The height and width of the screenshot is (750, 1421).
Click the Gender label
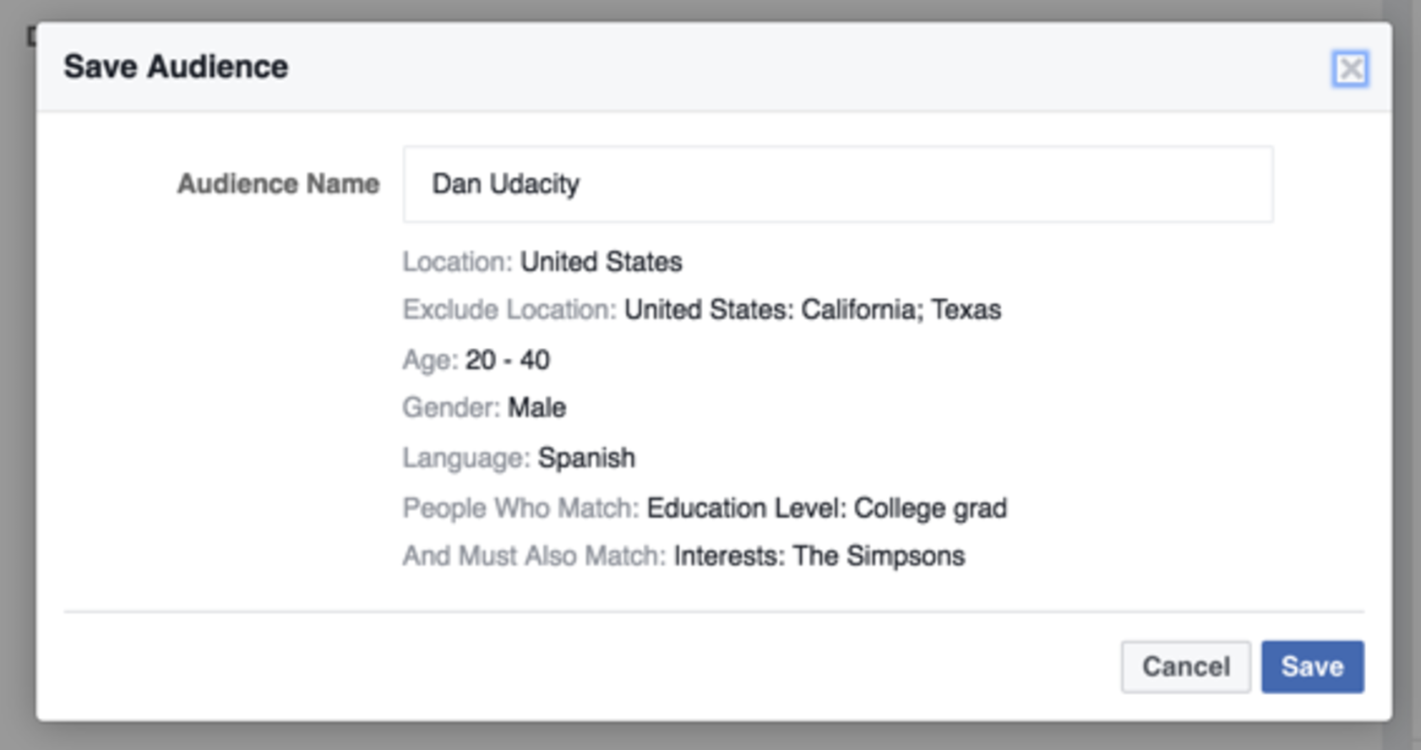(x=451, y=408)
